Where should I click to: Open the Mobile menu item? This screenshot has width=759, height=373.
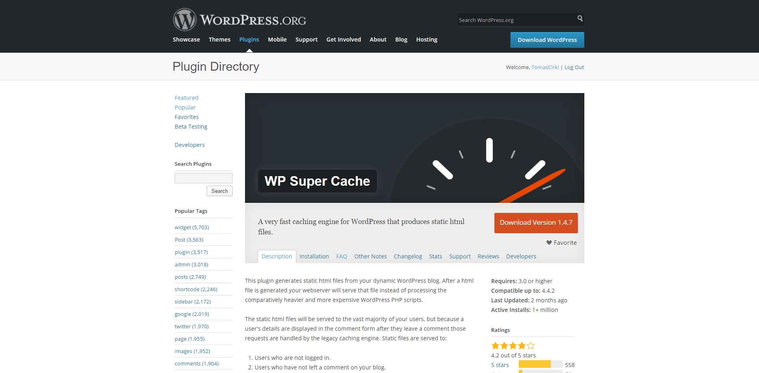[x=277, y=40]
